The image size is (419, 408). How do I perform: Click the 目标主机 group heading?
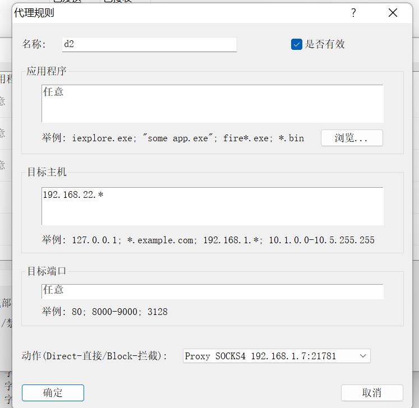tap(47, 172)
